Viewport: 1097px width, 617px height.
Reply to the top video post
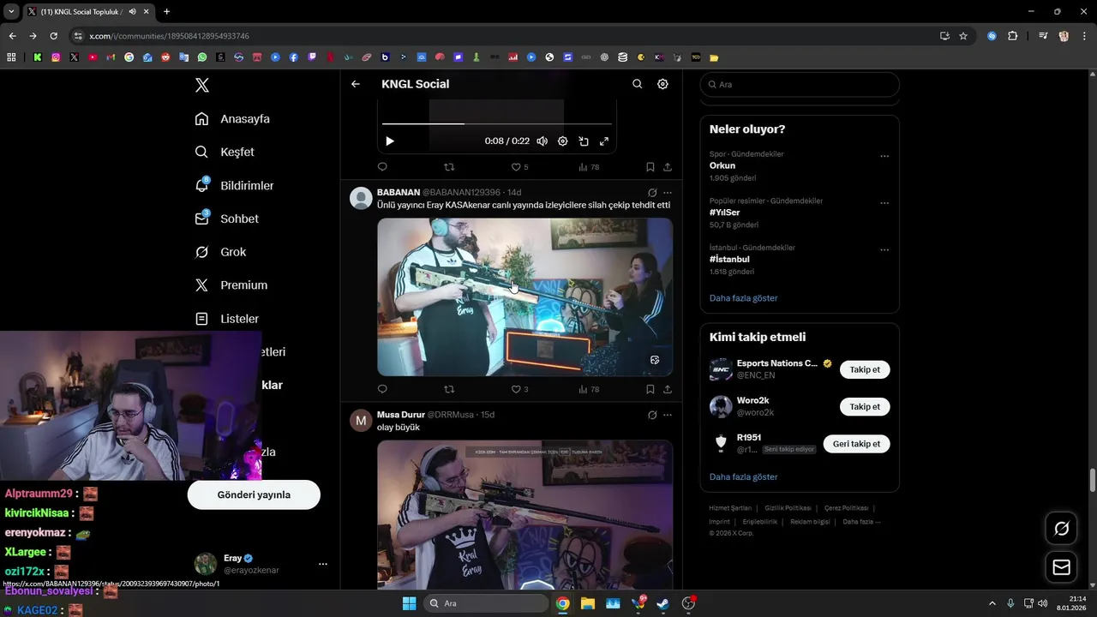(382, 167)
